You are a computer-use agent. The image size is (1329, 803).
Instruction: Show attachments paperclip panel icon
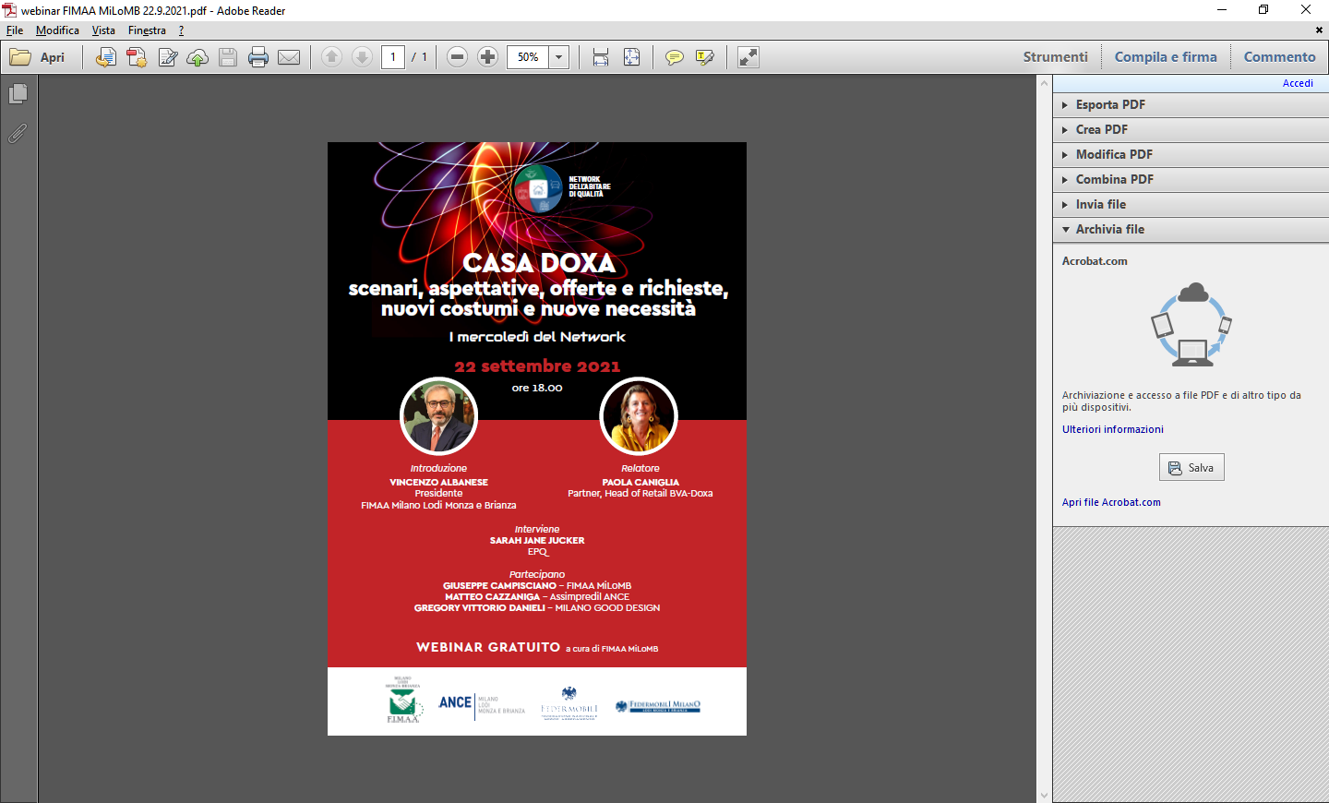[x=18, y=134]
